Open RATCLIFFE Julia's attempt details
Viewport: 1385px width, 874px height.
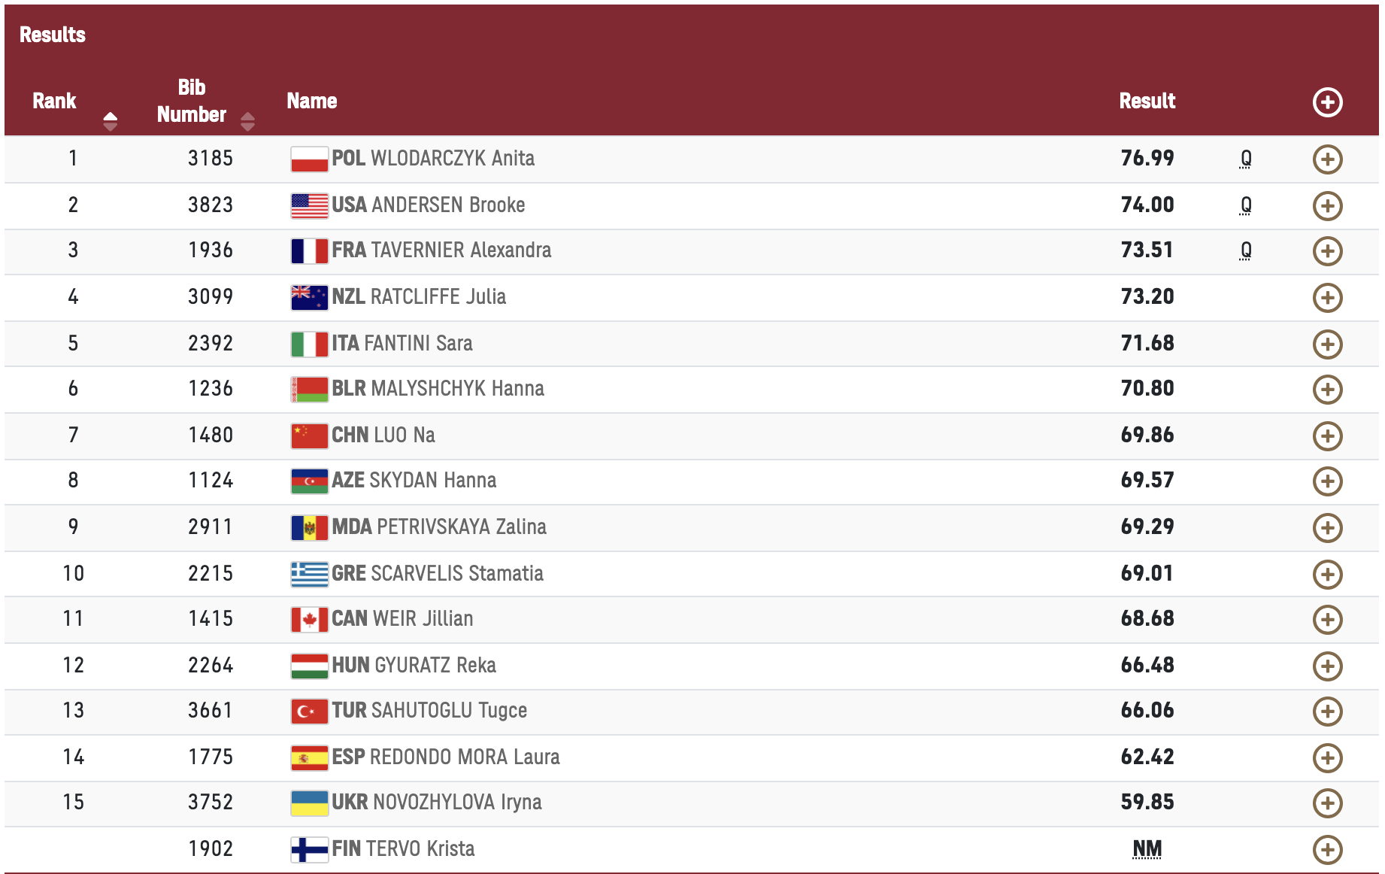point(1327,298)
